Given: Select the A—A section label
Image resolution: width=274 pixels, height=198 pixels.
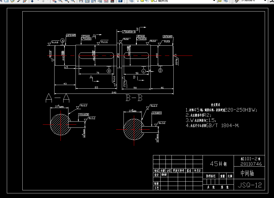Looking at the screenshot, I should click(58, 98).
